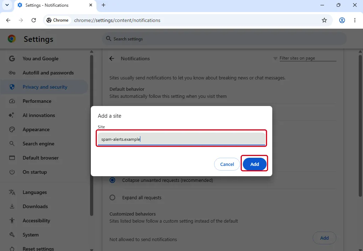Screen dimensions: 363x251
Task: Click the speedometer icon for Performance
Action: click(12, 101)
